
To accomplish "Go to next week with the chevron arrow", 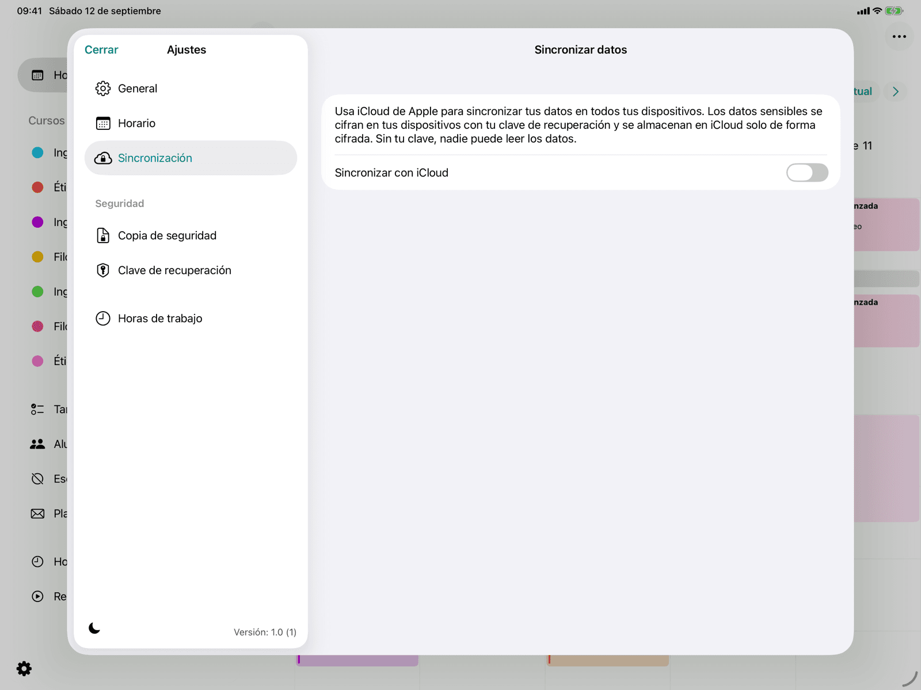I will [x=896, y=91].
